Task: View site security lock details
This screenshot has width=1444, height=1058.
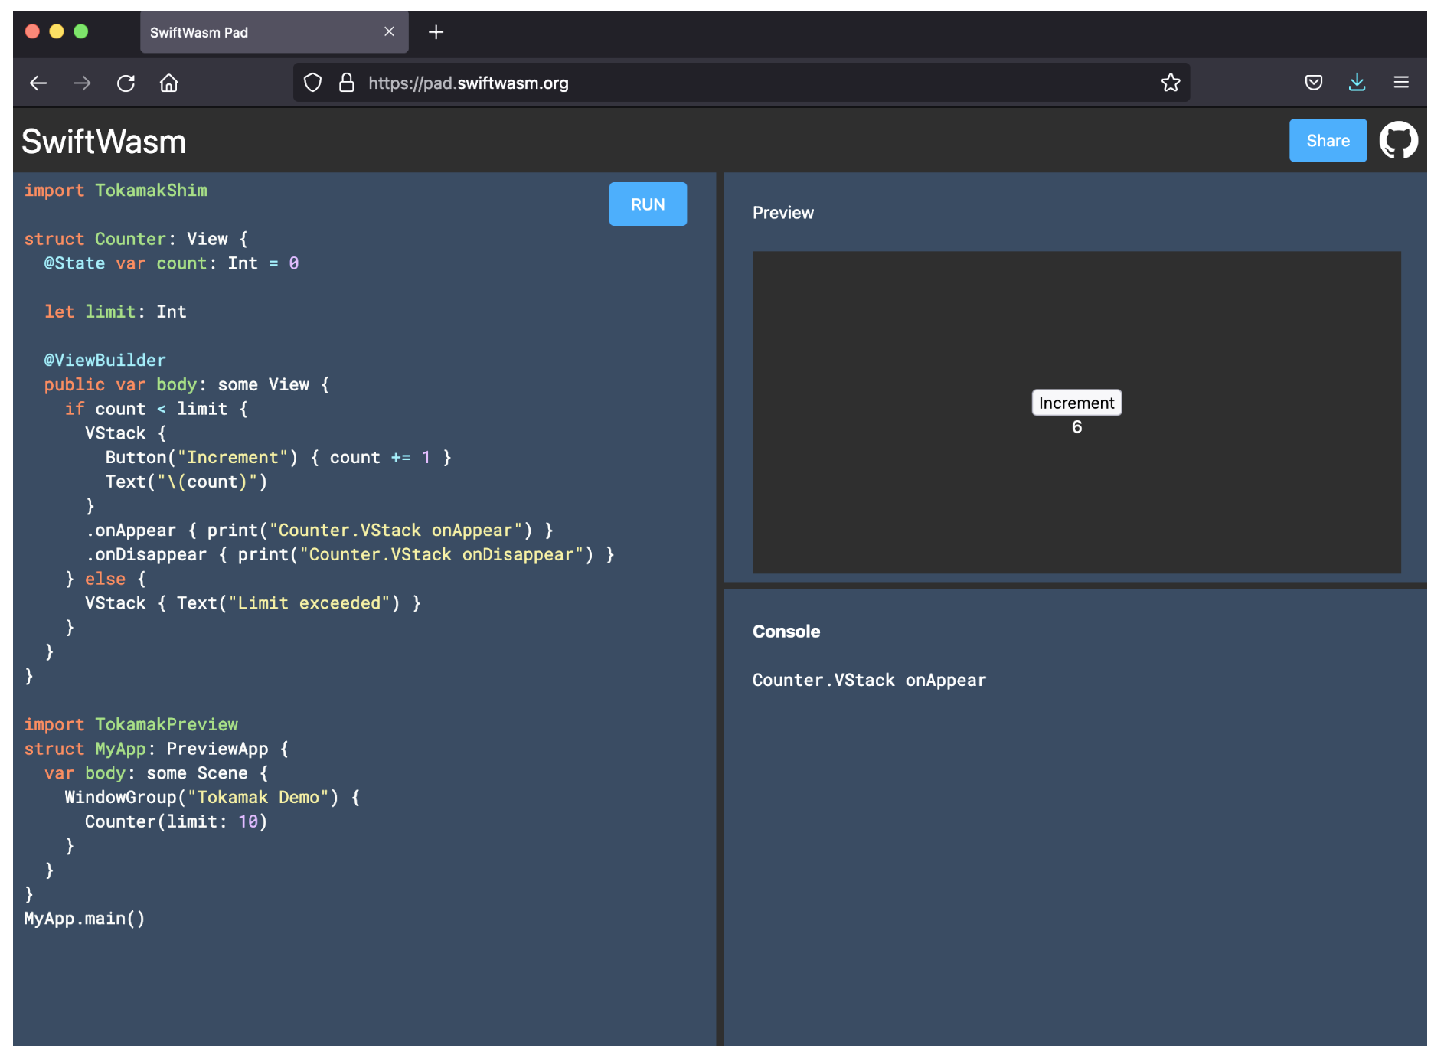Action: click(x=347, y=83)
